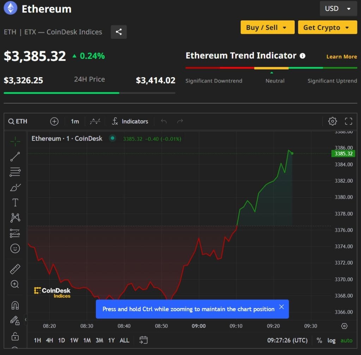Image resolution: width=361 pixels, height=355 pixels.
Task: Select the 1Y time range
Action: (111, 340)
